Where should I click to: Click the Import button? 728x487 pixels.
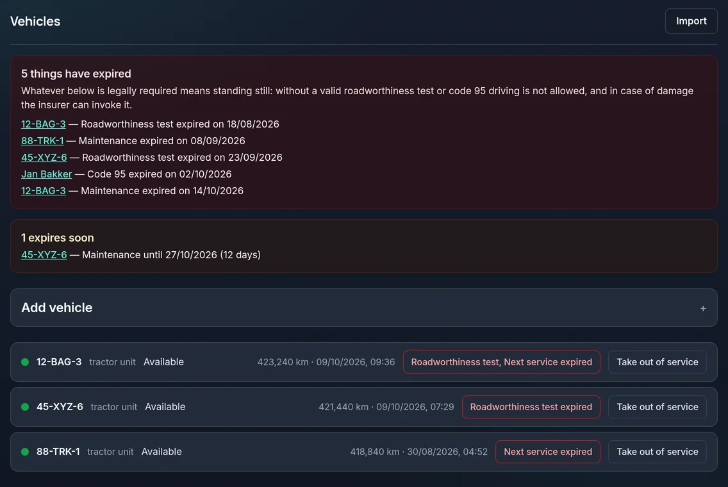tap(691, 21)
